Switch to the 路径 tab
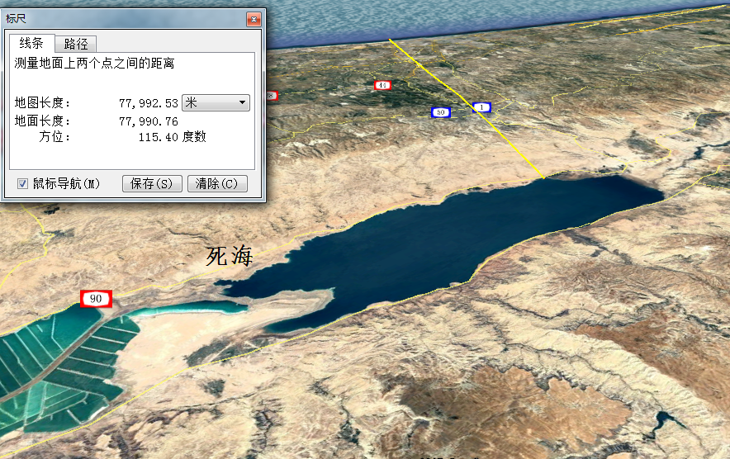The width and height of the screenshot is (730, 459). [76, 45]
